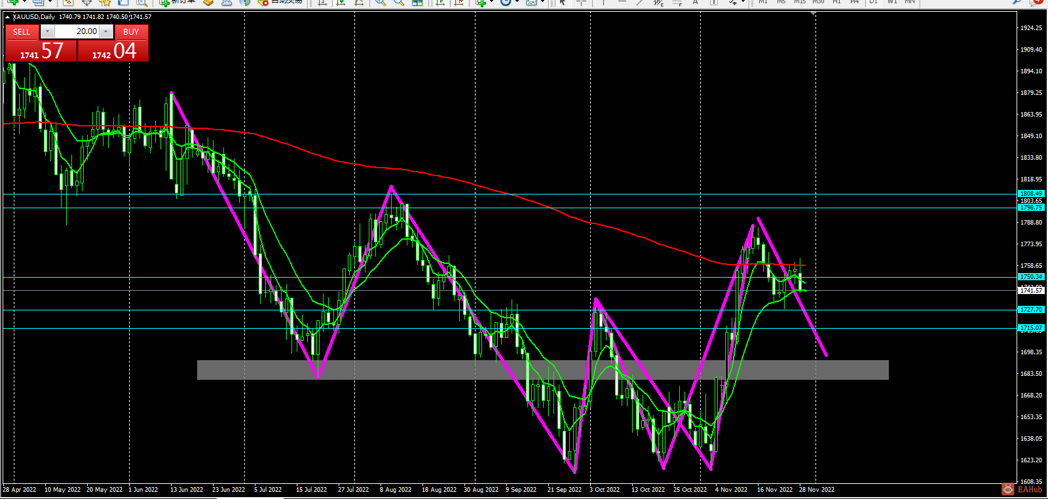Viewport: 1048px width, 499px height.
Task: Click the BUY button in the trade panel
Action: pos(131,31)
